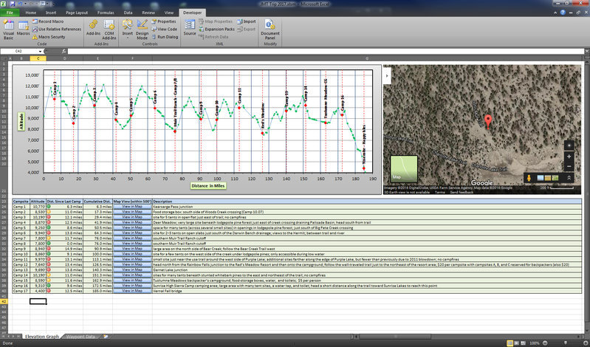Click the Terms link on map
This screenshot has width=590, height=347.
coord(440,192)
